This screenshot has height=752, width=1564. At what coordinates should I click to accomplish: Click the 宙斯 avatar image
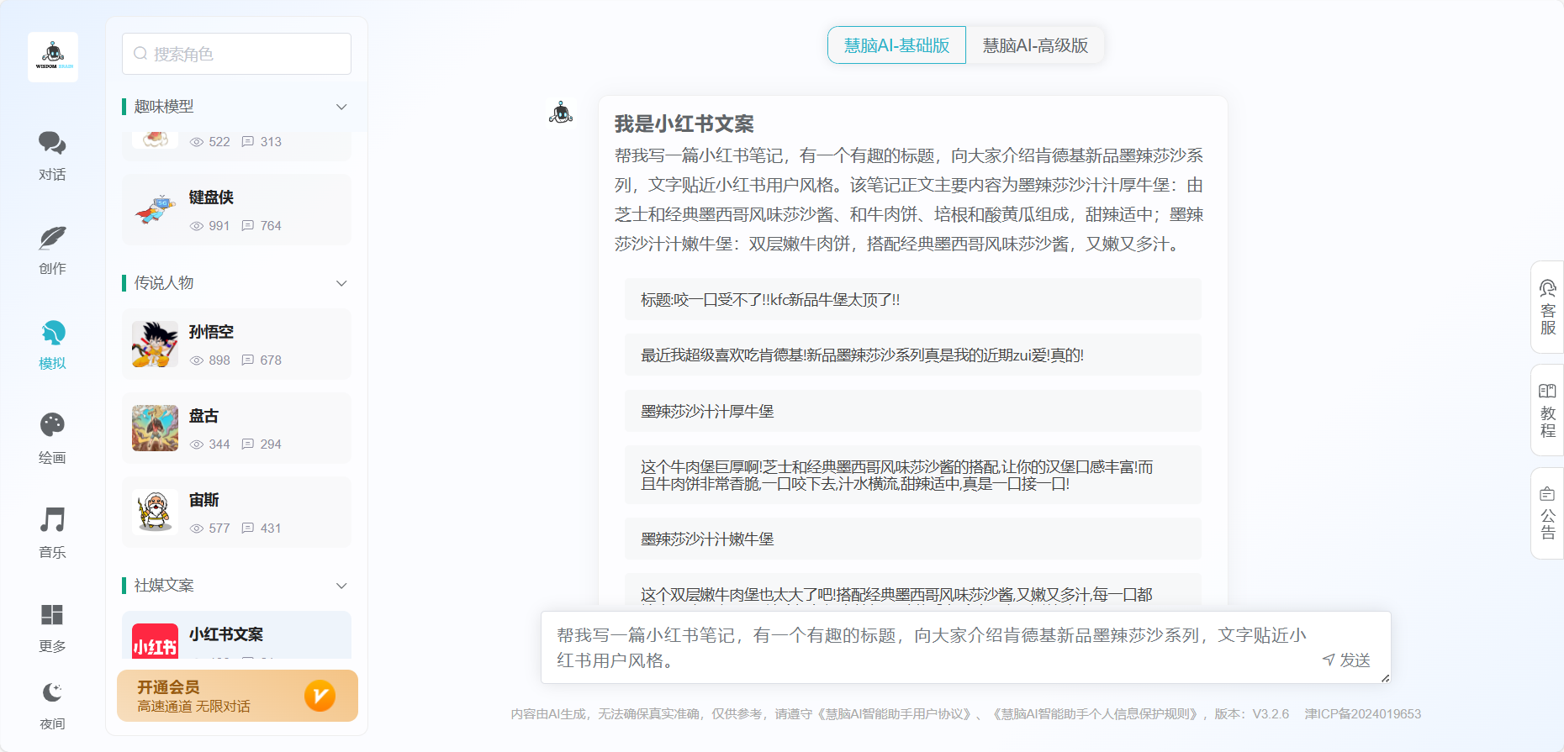pyautogui.click(x=155, y=512)
